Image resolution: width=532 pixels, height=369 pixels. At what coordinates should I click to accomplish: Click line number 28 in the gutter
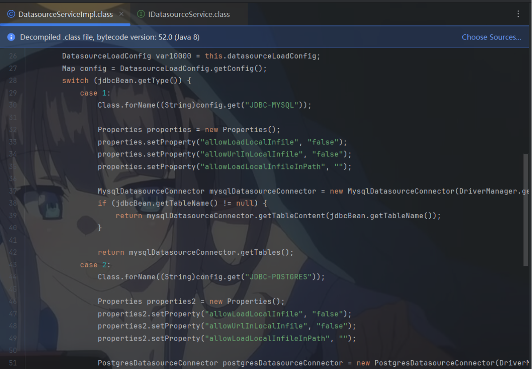[13, 80]
